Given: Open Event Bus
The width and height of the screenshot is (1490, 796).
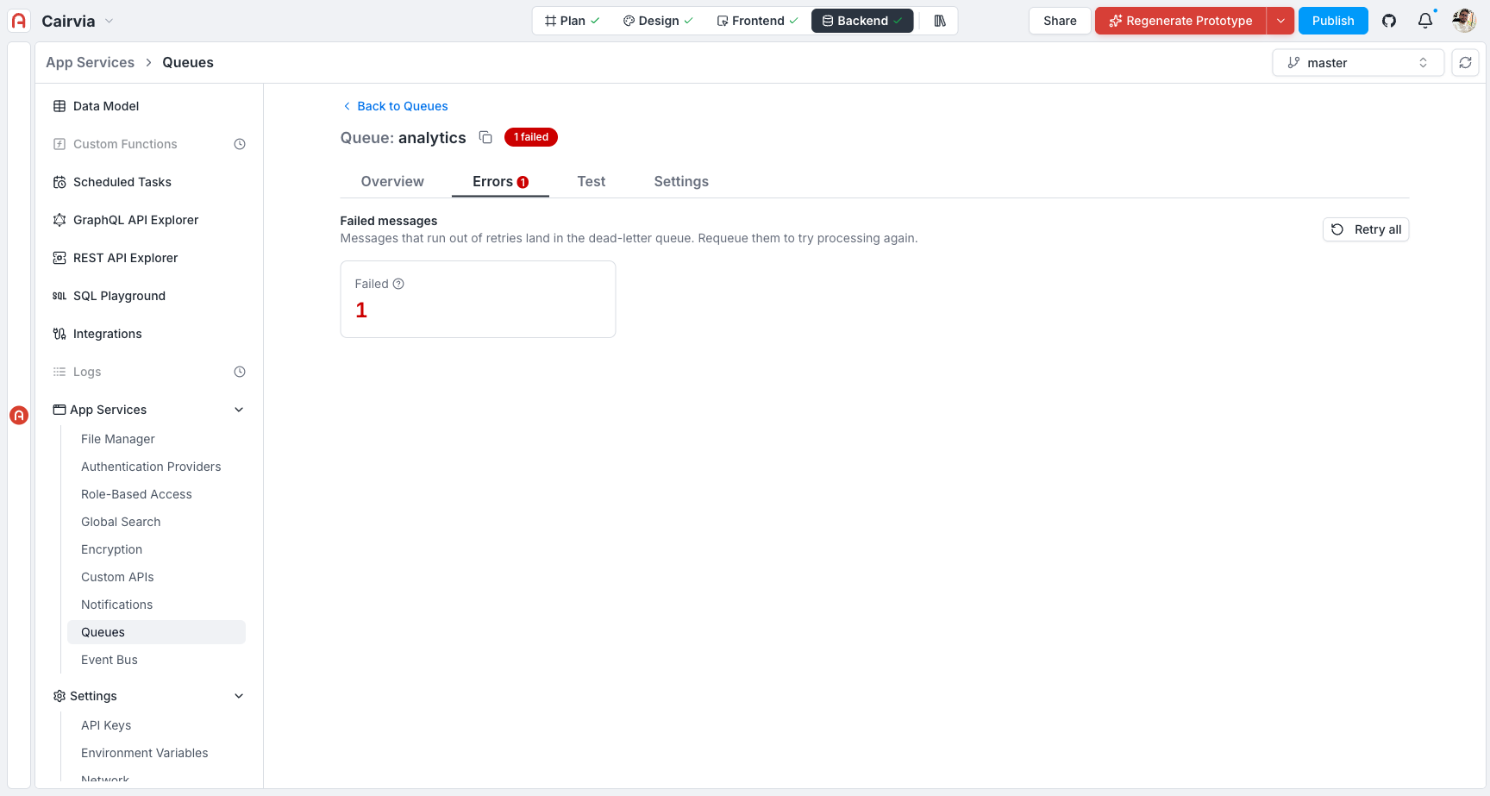Looking at the screenshot, I should pos(156,660).
